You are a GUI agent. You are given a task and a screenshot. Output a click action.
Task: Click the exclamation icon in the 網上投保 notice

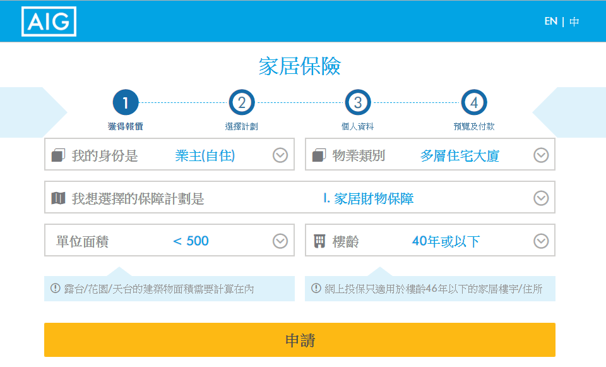tap(314, 288)
